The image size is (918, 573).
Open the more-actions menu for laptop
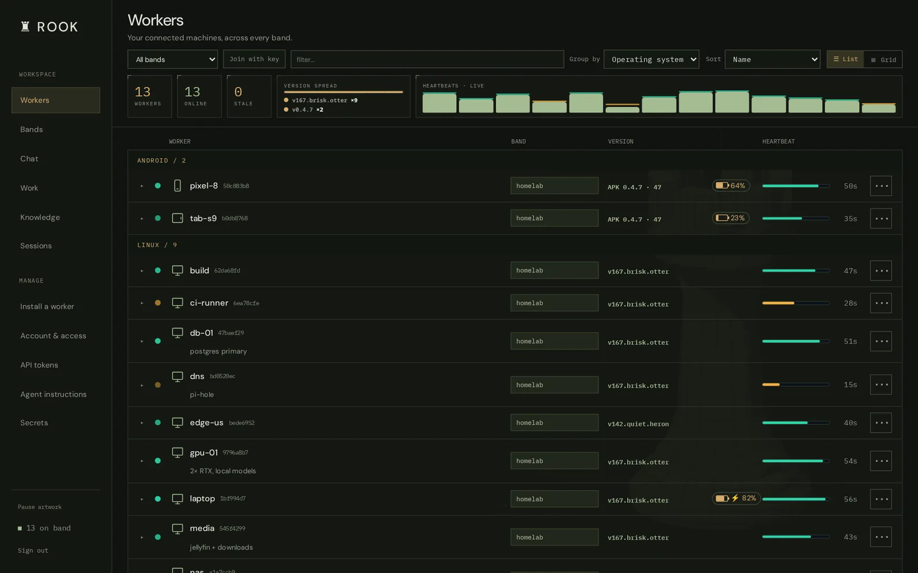(x=881, y=499)
